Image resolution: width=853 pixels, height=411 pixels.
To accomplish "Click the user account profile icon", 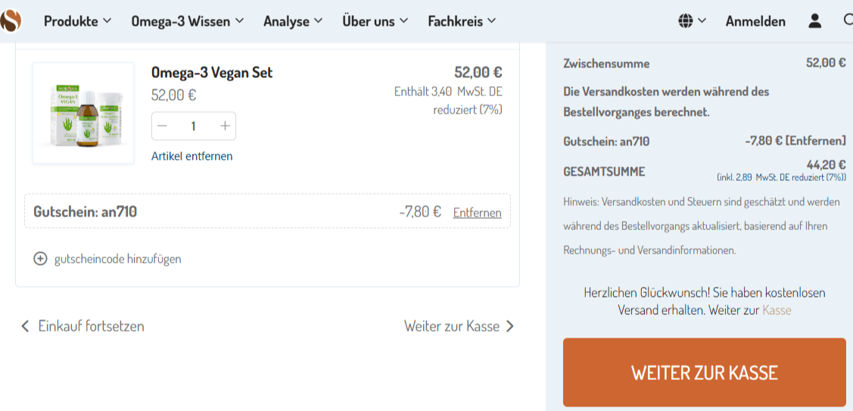I will (814, 21).
